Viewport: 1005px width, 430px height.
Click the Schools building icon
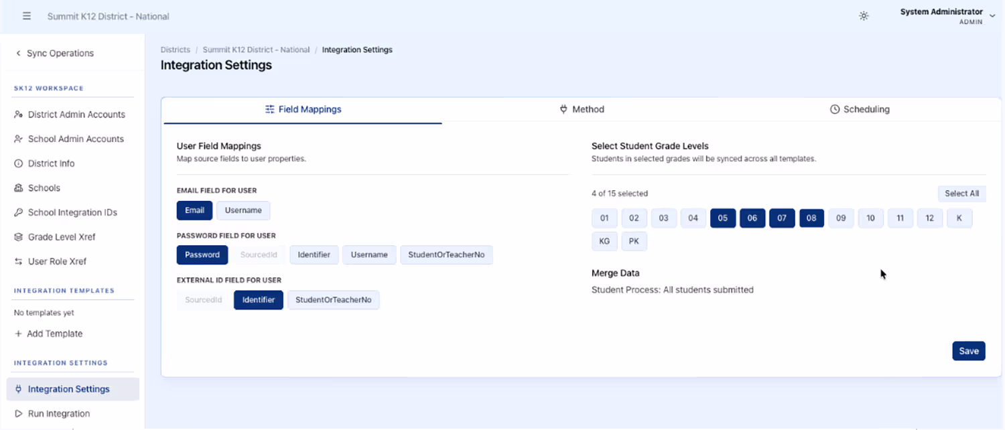pos(19,188)
